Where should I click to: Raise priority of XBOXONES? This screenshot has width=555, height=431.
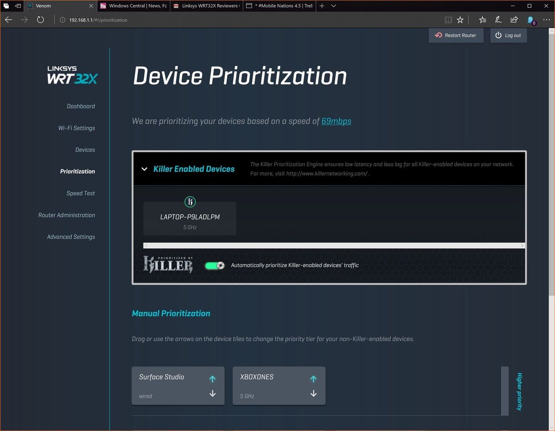click(x=313, y=379)
